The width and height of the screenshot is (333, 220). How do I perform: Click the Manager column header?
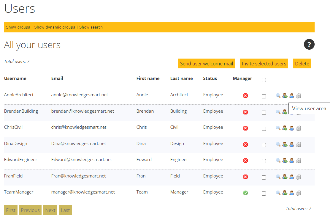pos(242,78)
